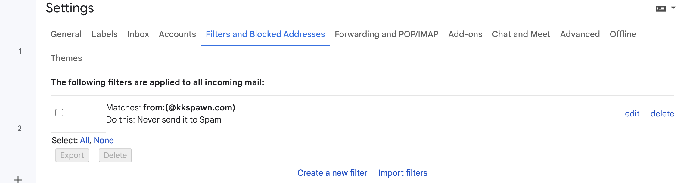Switch to the Add-ons tab
This screenshot has height=183, width=696.
465,34
